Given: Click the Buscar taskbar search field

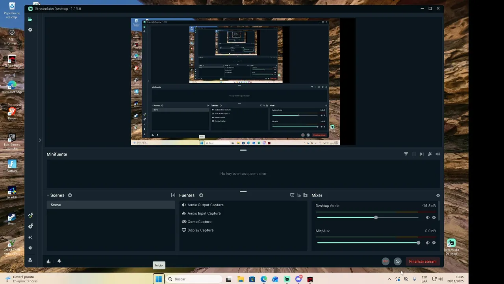Looking at the screenshot, I should [x=194, y=279].
